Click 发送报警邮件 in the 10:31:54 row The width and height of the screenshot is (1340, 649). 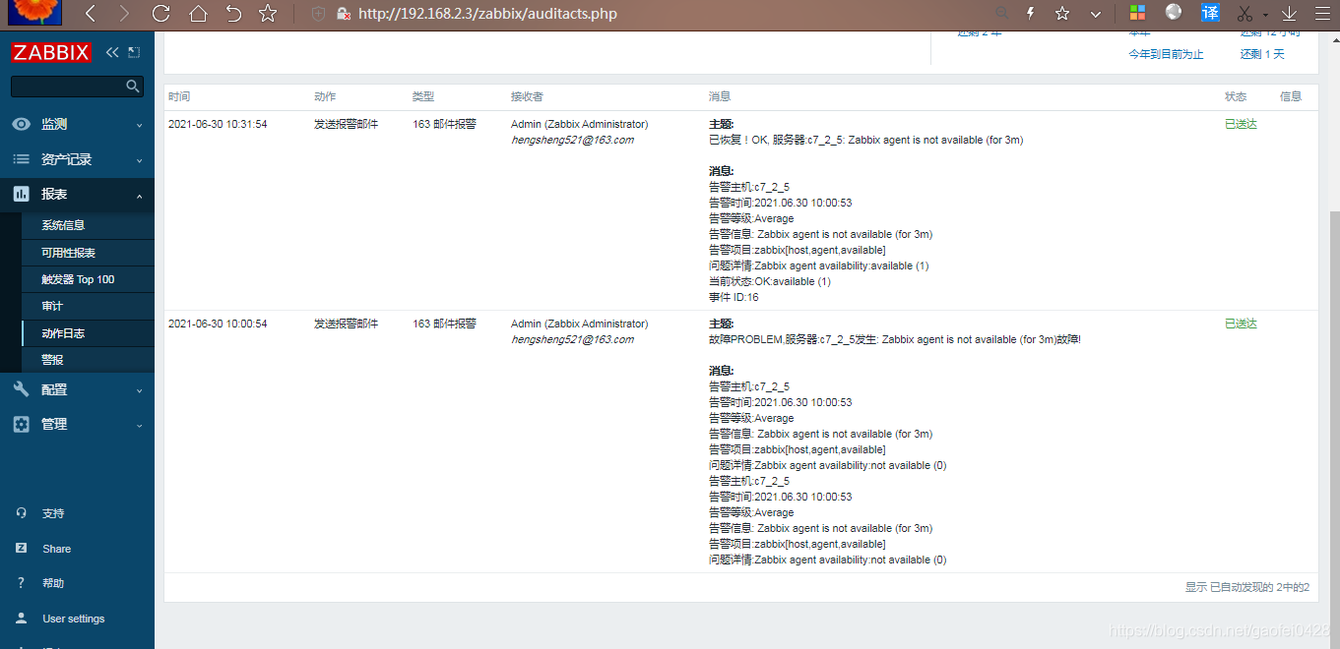tap(346, 124)
